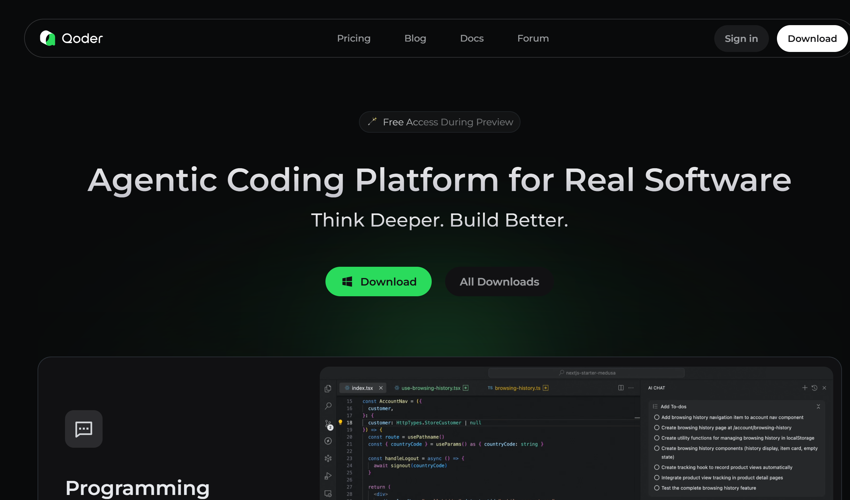The width and height of the screenshot is (850, 500).
Task: Collapse the Add To-dos panel
Action: pyautogui.click(x=818, y=407)
